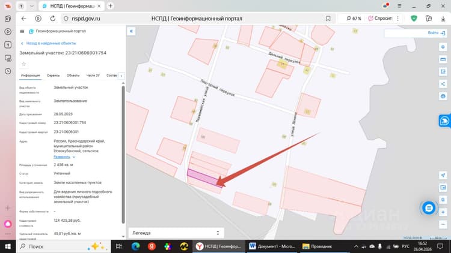451x253 pixels.
Task: Add land plot to favorites star
Action: pyautogui.click(x=24, y=64)
